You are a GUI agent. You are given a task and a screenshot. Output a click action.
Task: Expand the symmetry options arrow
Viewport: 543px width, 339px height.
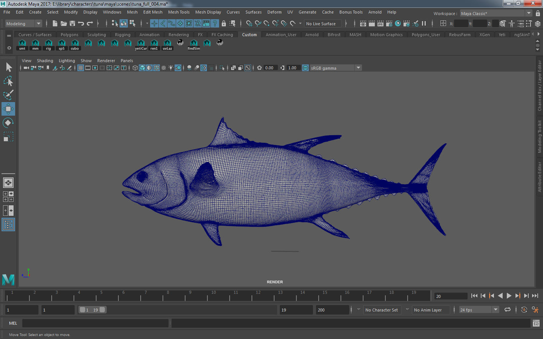[x=346, y=23]
